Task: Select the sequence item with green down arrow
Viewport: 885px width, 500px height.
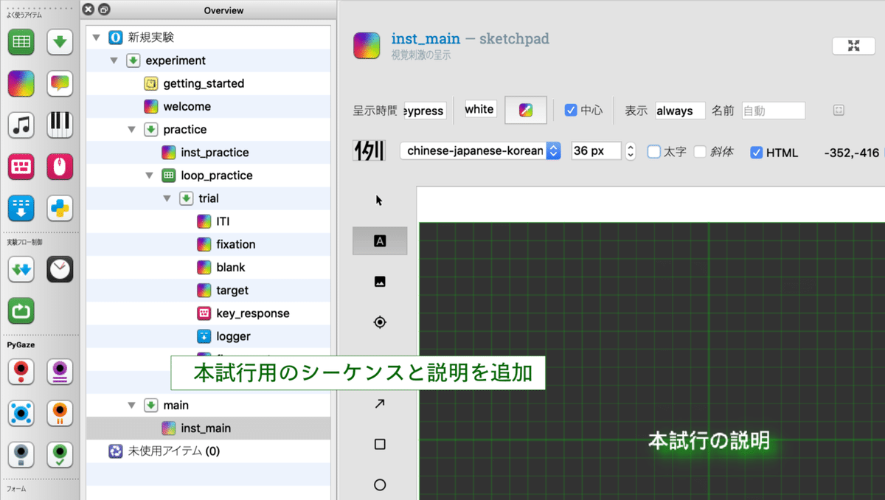Action: [60, 43]
